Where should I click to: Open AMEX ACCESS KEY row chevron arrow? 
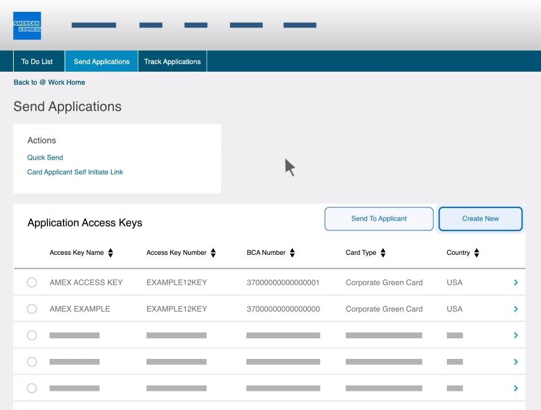click(x=515, y=283)
